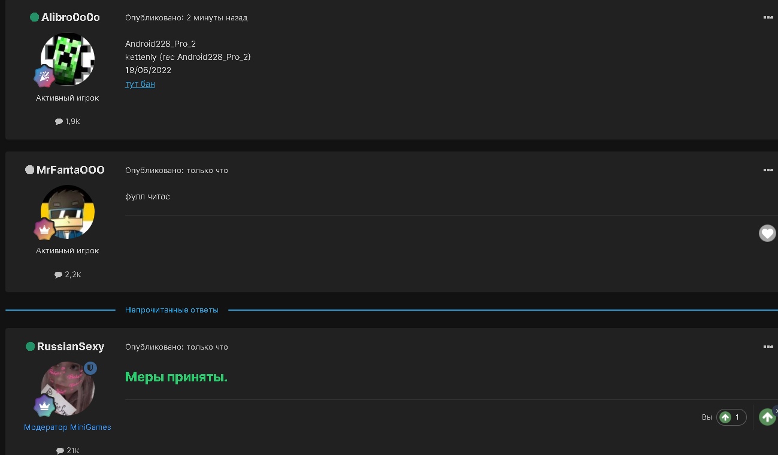This screenshot has height=455, width=778.
Task: Click RussianSexy's profile avatar
Action: [68, 389]
